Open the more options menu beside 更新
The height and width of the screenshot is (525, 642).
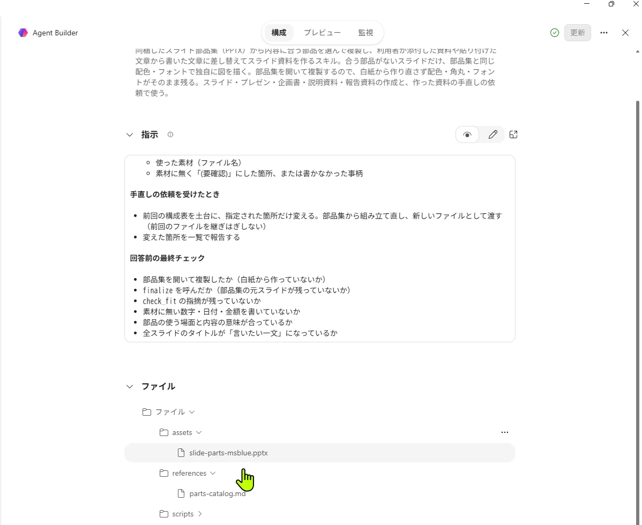pos(604,33)
